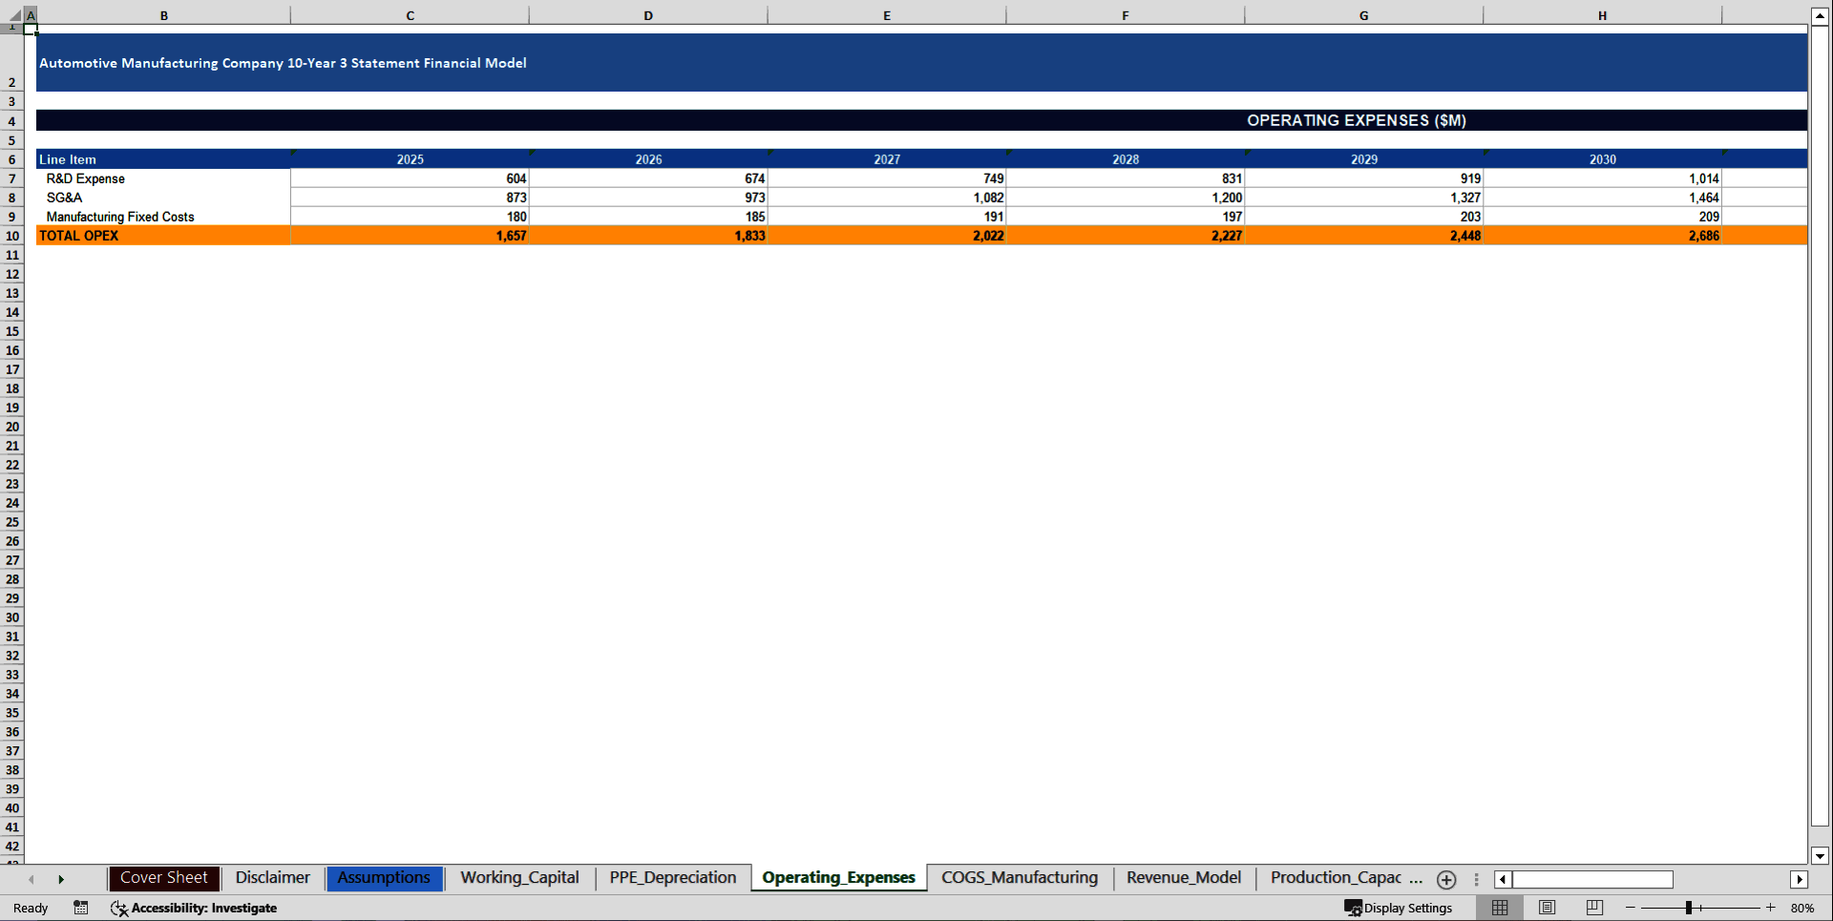Open Page Layout view
The width and height of the screenshot is (1833, 921).
(x=1547, y=908)
